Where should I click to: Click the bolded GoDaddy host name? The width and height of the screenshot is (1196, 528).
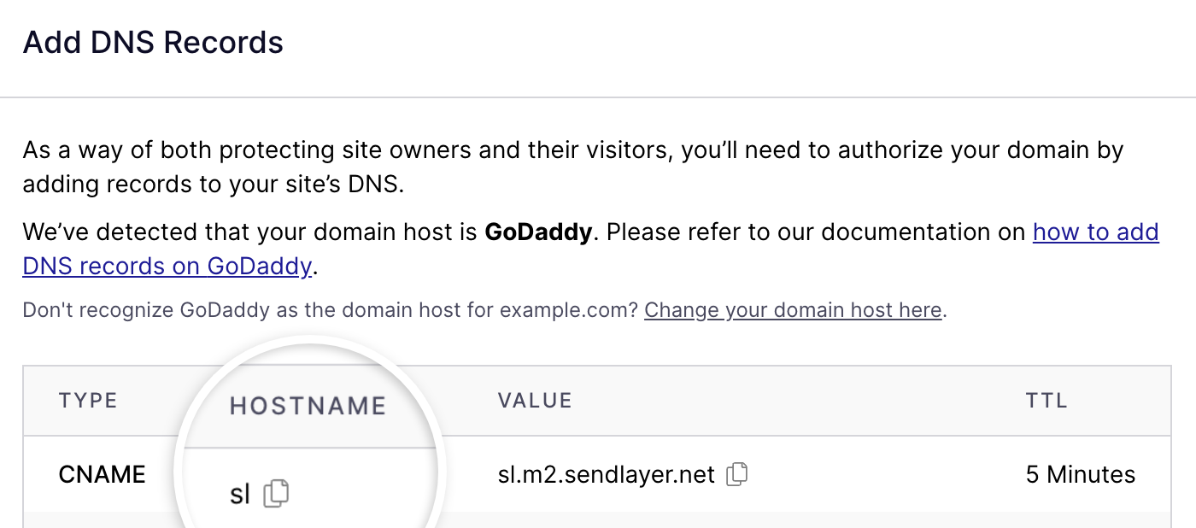pos(537,232)
